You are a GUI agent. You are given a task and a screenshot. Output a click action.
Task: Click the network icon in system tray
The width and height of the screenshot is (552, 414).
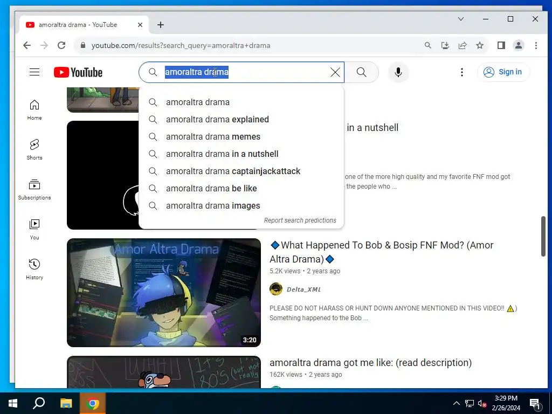coord(470,403)
